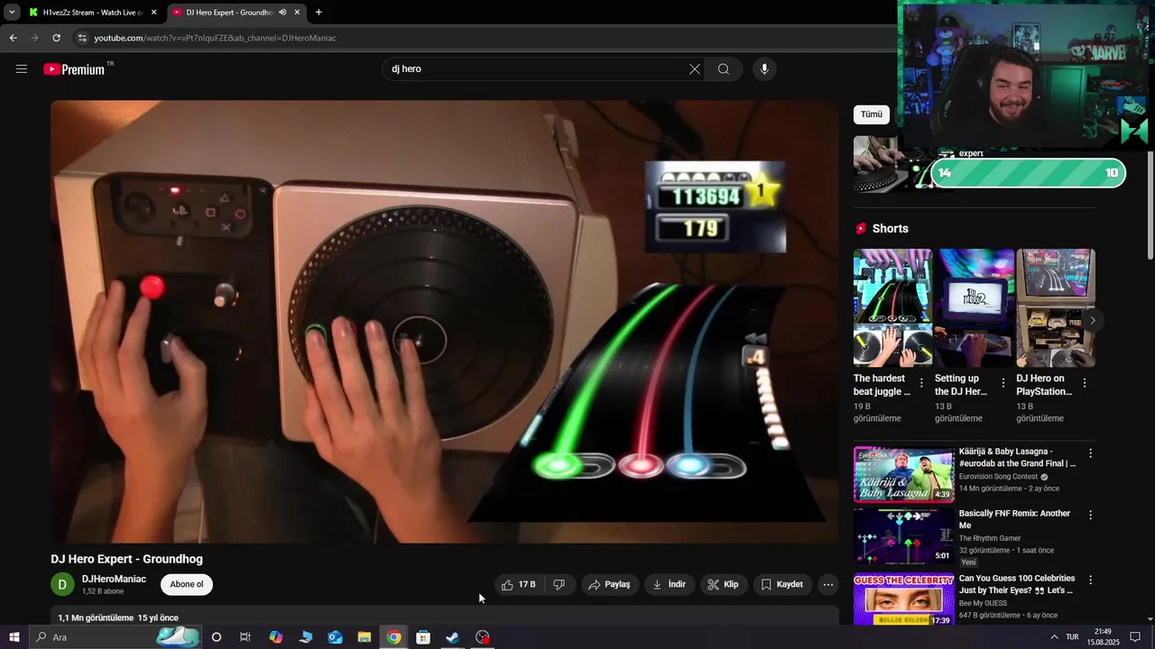Open options for Basically FNF Remix video

click(1090, 516)
